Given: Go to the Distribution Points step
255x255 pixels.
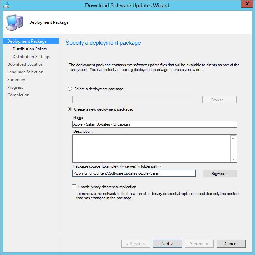Looking at the screenshot, I should tap(30, 49).
